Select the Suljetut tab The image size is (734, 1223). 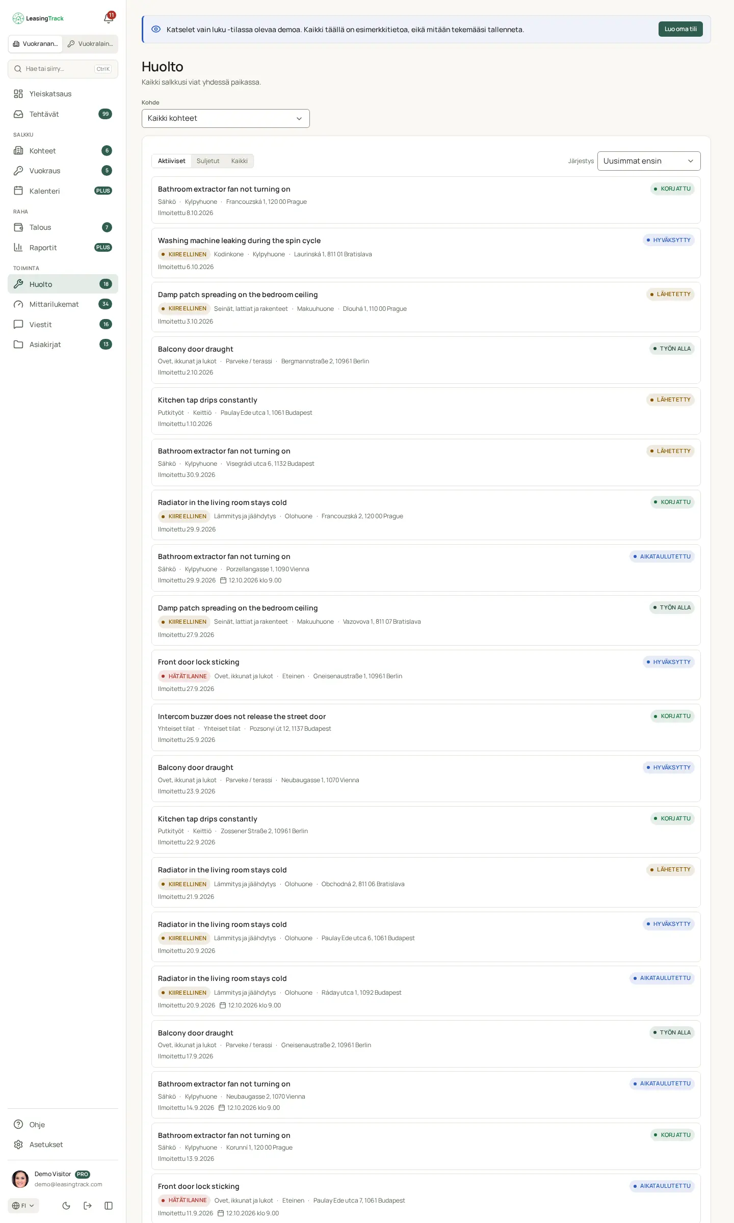click(208, 161)
